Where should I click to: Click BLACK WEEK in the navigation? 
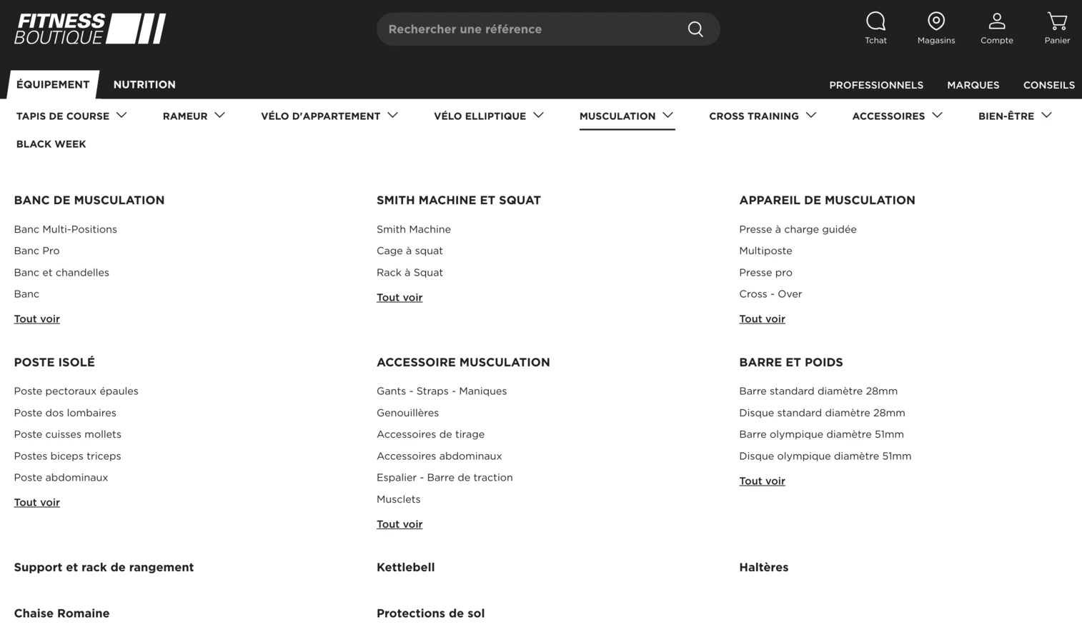pyautogui.click(x=51, y=144)
